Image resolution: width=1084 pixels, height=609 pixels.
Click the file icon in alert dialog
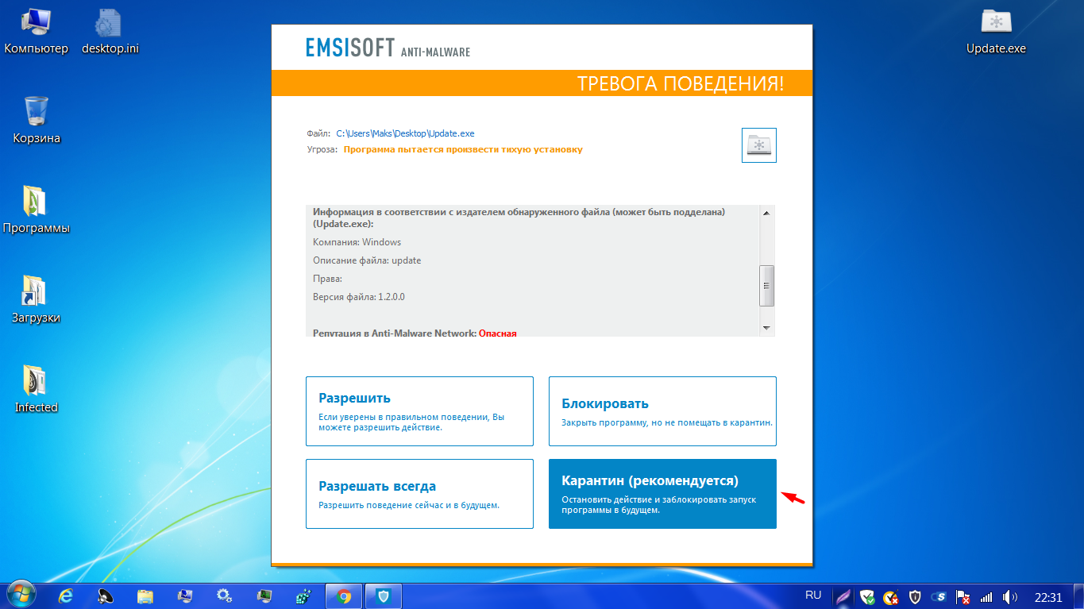[759, 145]
